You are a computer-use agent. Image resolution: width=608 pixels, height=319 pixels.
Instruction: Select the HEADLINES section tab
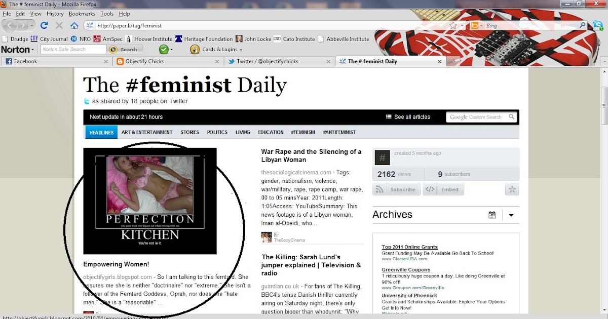click(x=101, y=132)
